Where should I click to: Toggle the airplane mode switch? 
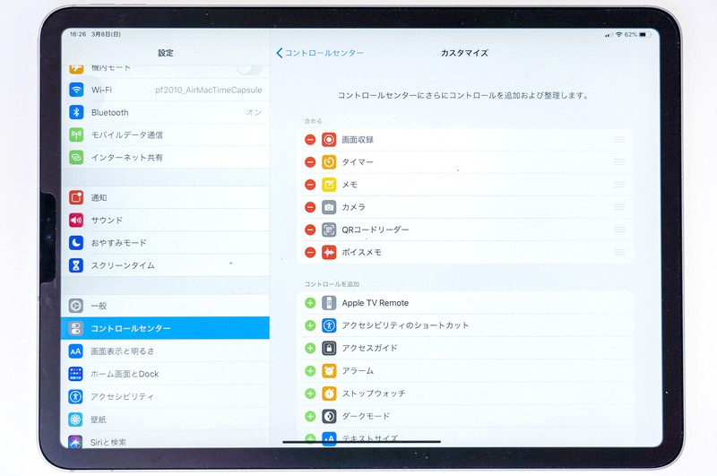(249, 69)
